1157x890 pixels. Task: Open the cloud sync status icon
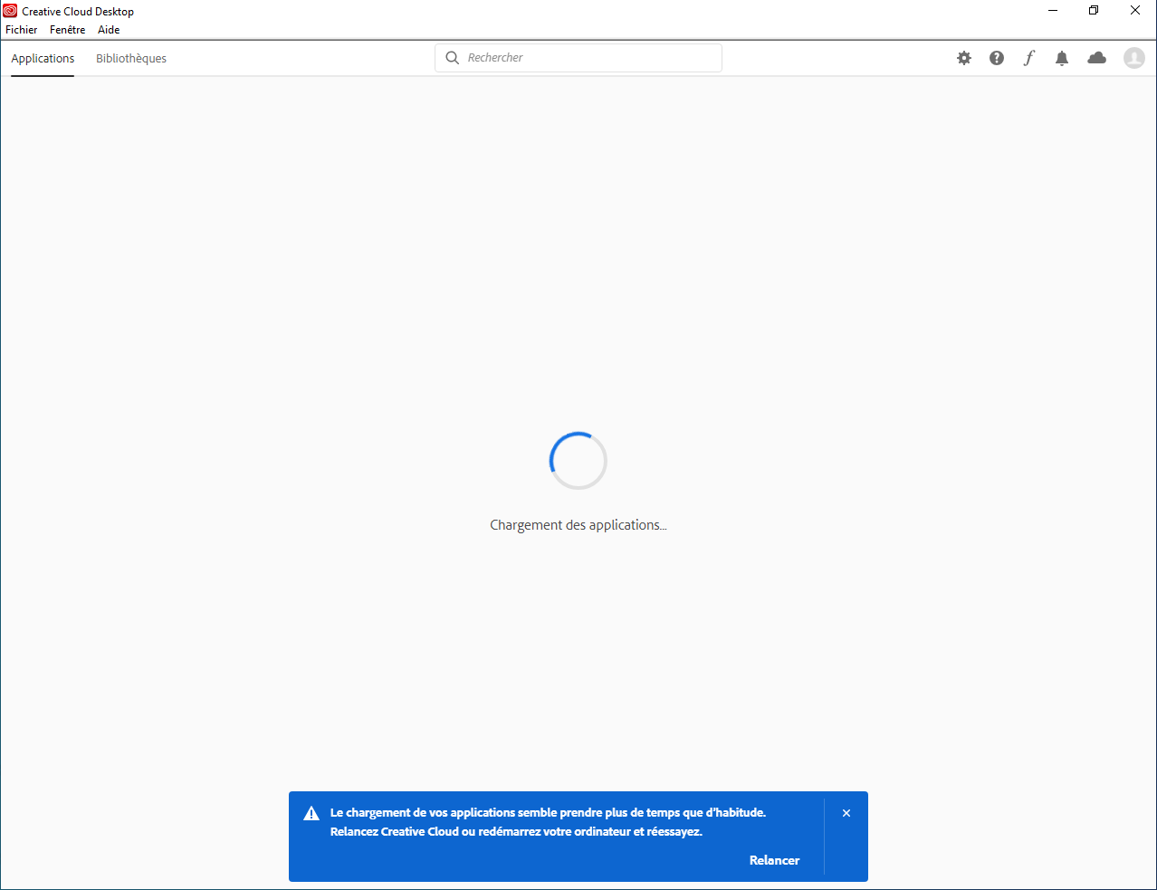pos(1097,58)
